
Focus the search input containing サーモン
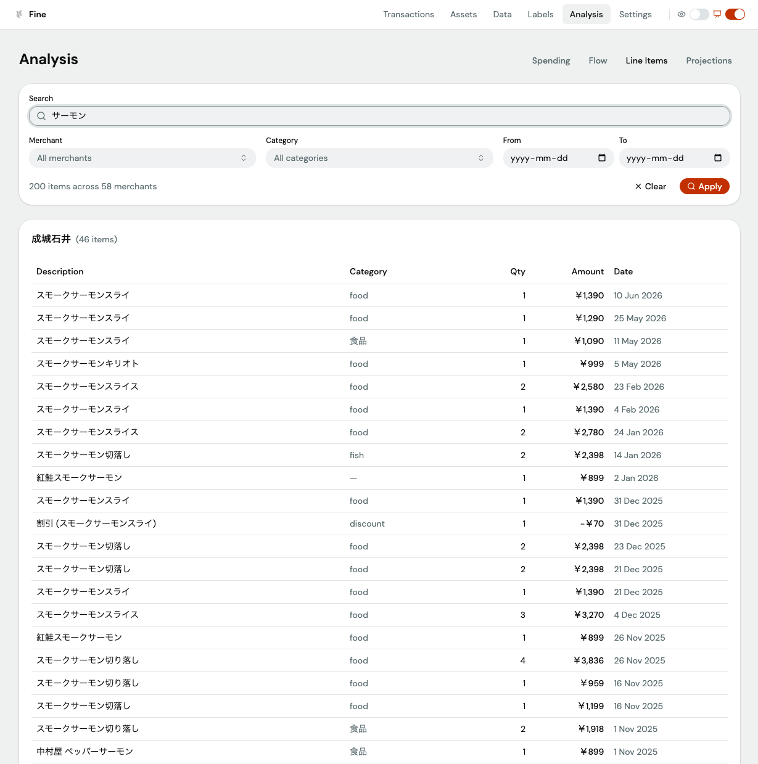[379, 116]
